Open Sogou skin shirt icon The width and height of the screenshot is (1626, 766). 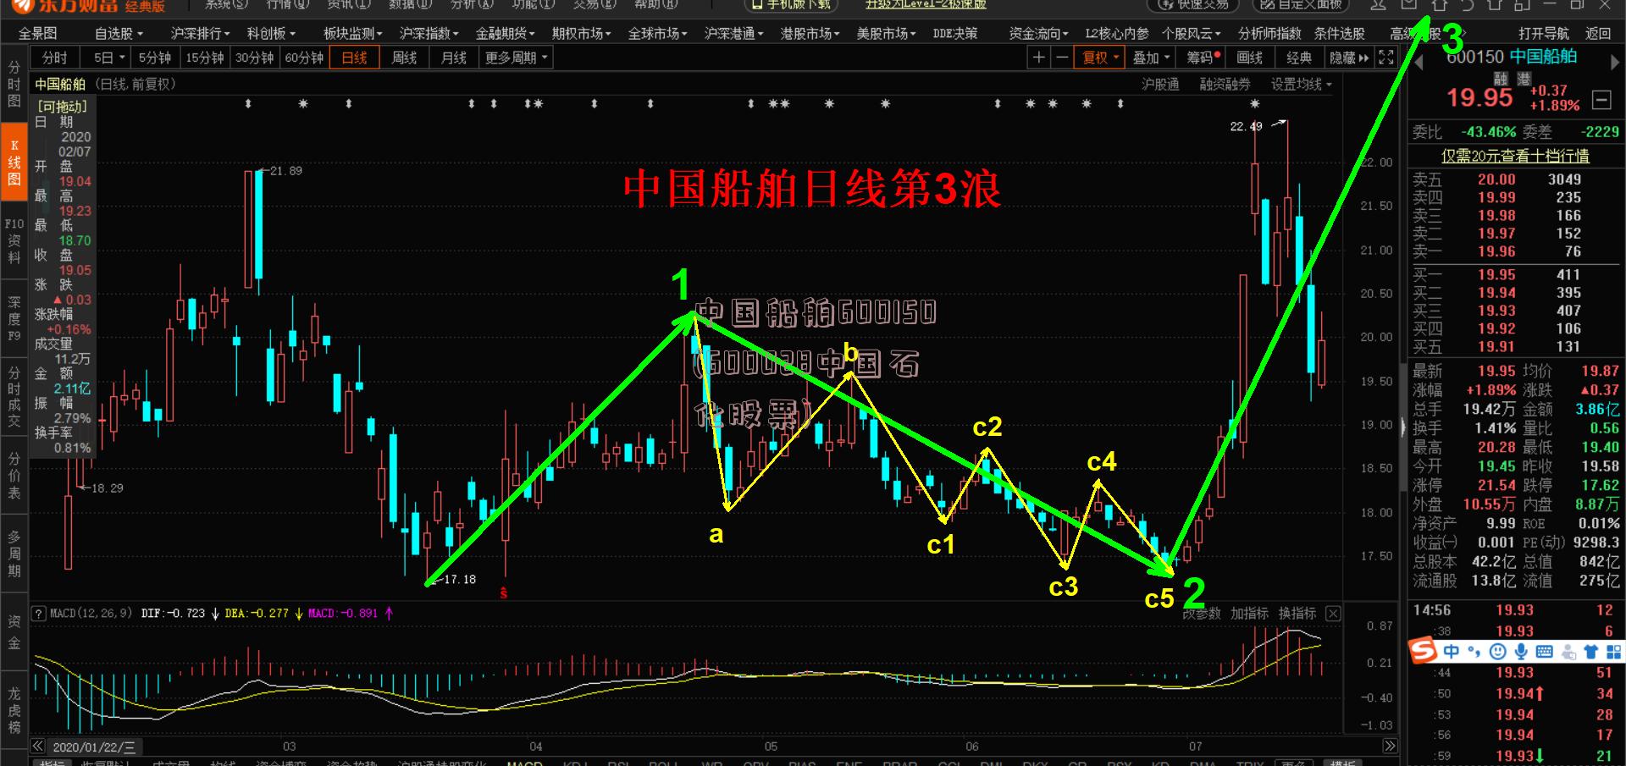(1590, 651)
